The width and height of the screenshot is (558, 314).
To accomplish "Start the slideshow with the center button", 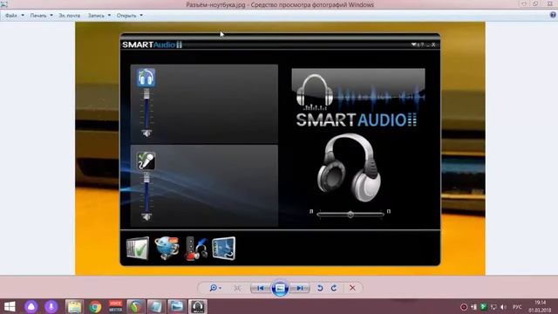I will 280,288.
